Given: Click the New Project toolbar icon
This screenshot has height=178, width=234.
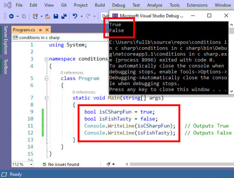Looking at the screenshot, I should [36, 16].
